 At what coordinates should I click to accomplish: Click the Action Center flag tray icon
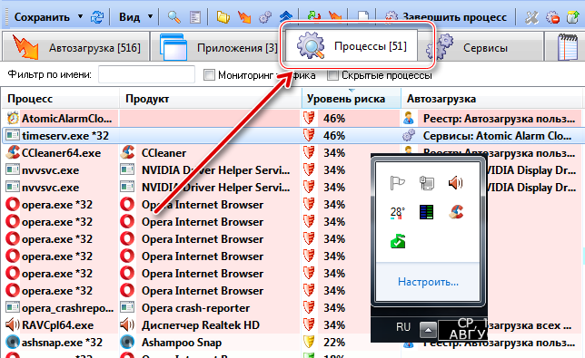pyautogui.click(x=397, y=183)
